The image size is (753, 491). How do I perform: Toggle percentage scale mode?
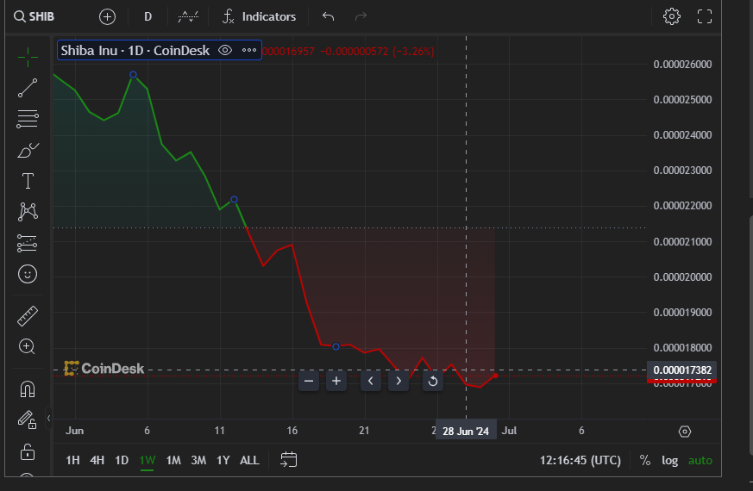tap(645, 460)
